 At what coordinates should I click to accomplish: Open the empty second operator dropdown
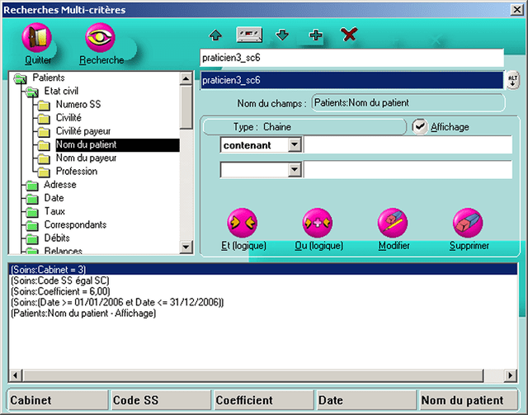(x=295, y=170)
